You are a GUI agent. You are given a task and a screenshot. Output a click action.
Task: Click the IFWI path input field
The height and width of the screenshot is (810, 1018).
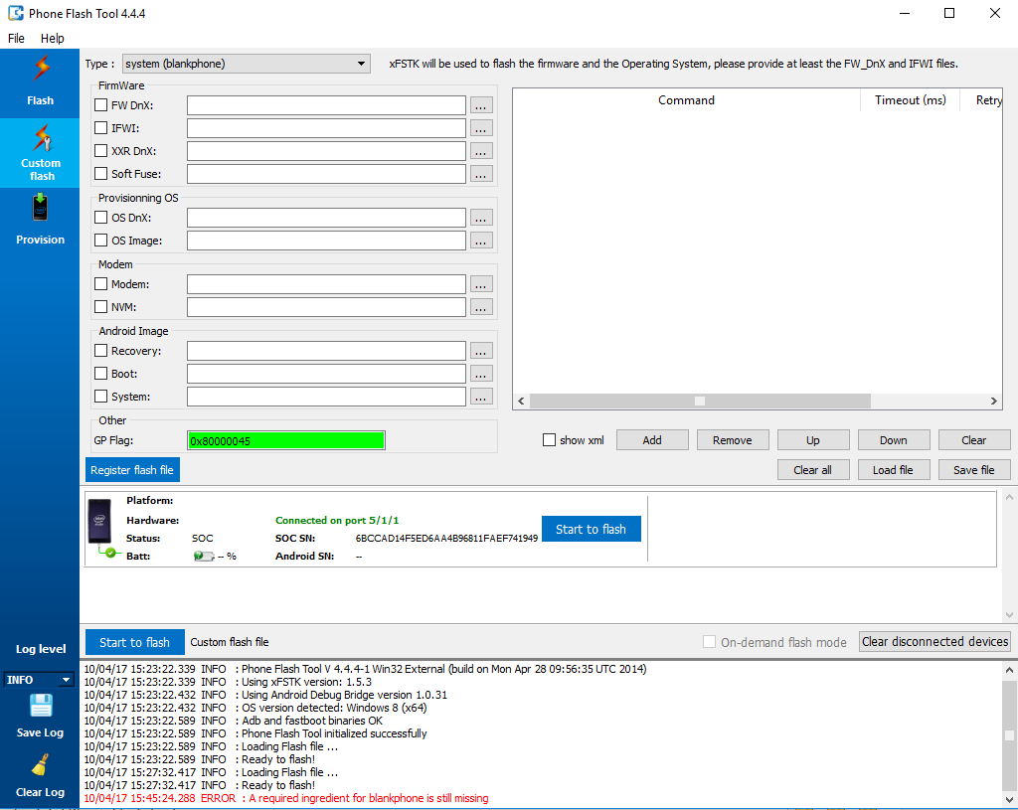pyautogui.click(x=326, y=128)
